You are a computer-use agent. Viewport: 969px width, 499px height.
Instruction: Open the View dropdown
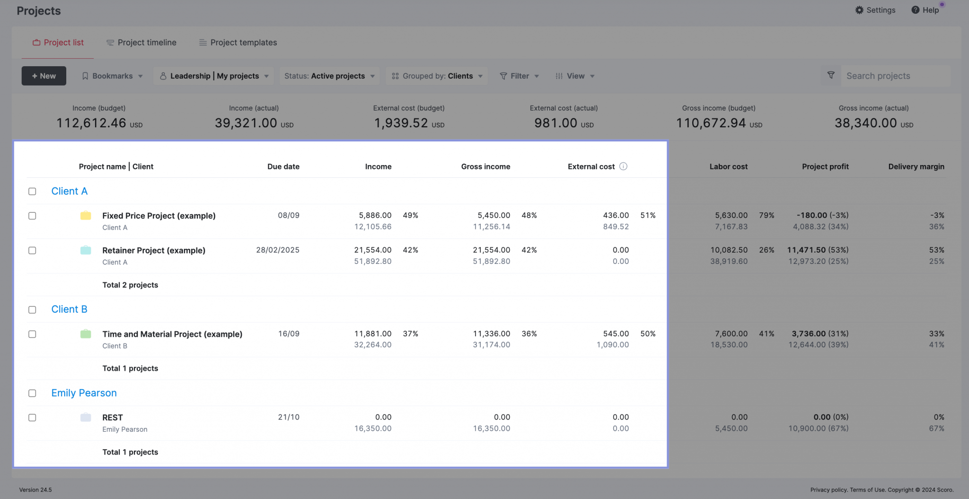(x=575, y=76)
